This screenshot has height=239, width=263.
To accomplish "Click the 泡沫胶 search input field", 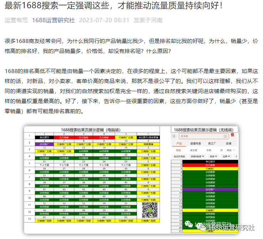I will [204, 136].
